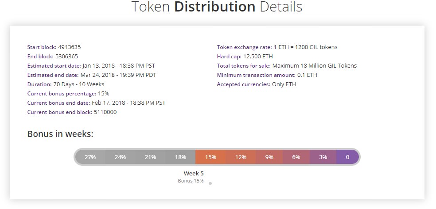Click the gray dot under Week 5

tap(210, 183)
